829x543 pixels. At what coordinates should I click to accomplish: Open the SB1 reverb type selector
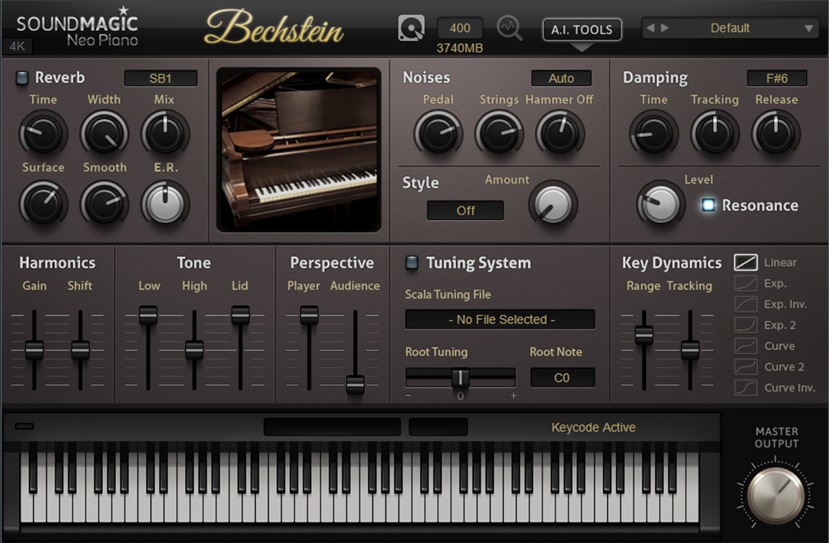coord(160,78)
